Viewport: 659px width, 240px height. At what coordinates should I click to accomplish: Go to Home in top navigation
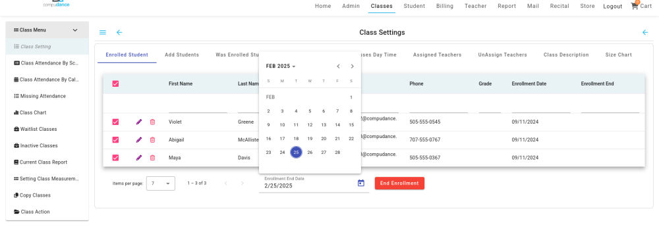(323, 6)
